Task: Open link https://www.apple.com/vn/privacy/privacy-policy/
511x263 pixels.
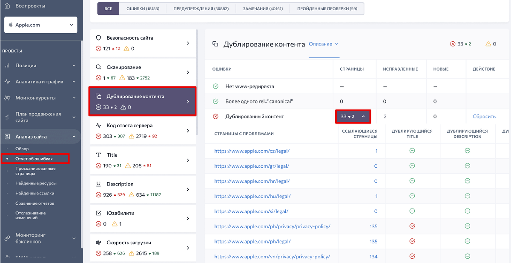Action: (272, 257)
